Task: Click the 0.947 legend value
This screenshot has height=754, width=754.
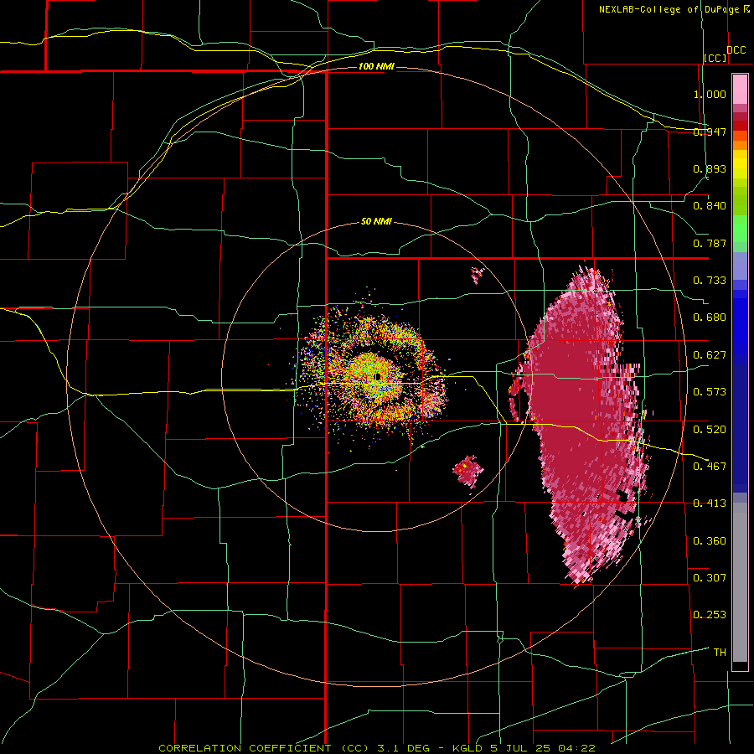Action: [710, 132]
